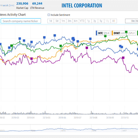Set chart range to 3y
This screenshot has width=138, height=138.
[x=95, y=21]
